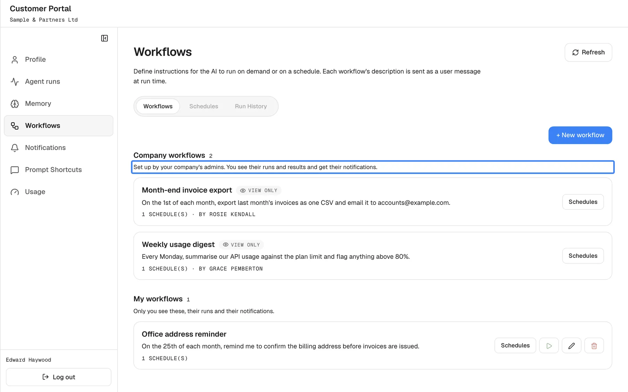The width and height of the screenshot is (628, 392).
Task: Run the Office address reminder workflow
Action: coord(549,345)
